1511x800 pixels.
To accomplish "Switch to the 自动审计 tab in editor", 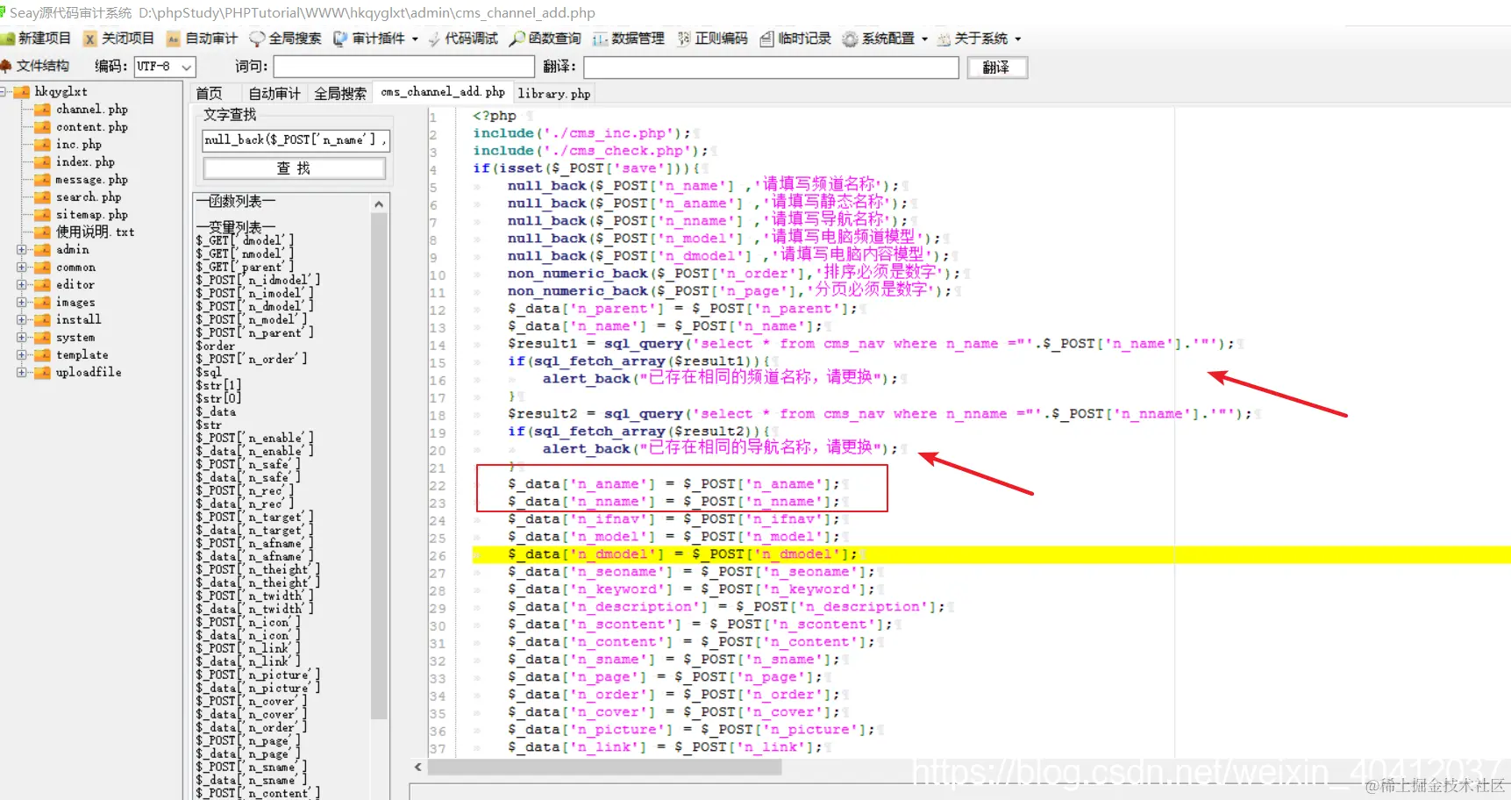I will coord(274,93).
